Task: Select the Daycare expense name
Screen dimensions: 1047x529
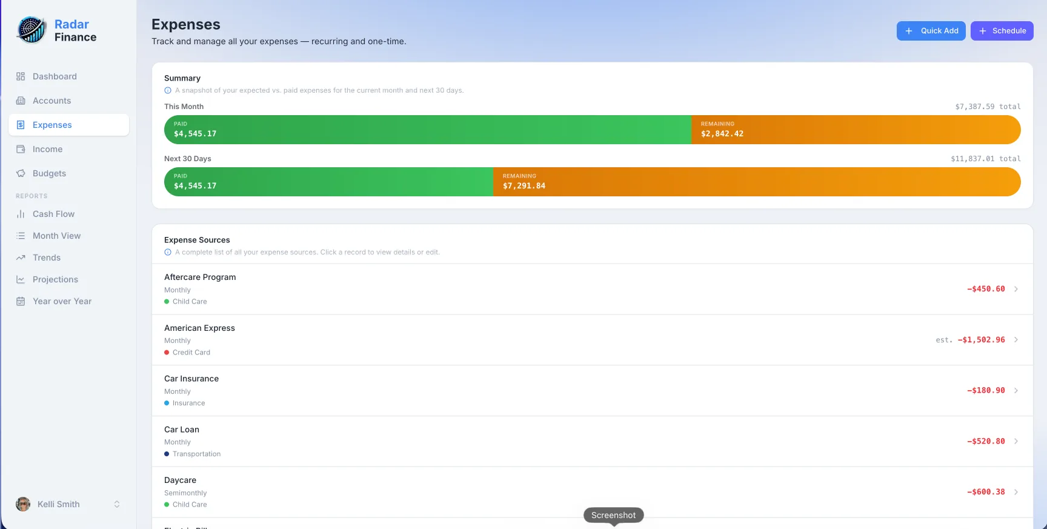Action: [180, 480]
